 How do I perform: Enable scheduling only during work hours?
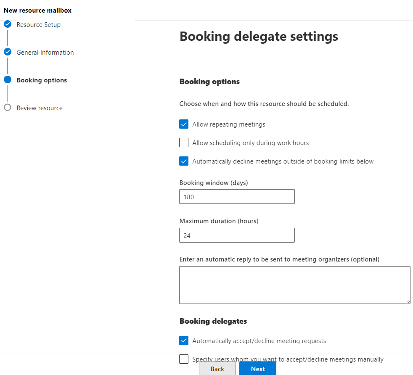click(184, 143)
